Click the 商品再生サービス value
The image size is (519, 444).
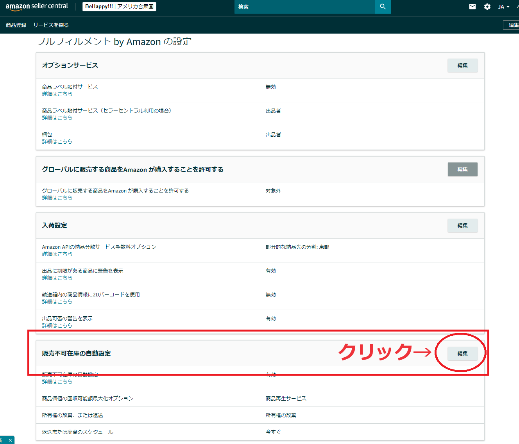click(286, 398)
